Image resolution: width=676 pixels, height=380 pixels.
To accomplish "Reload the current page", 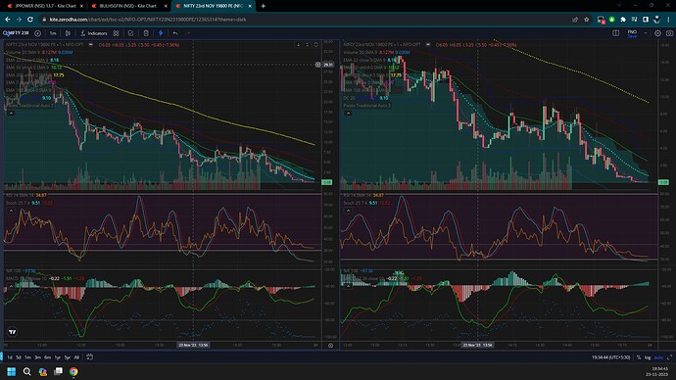I will point(29,20).
